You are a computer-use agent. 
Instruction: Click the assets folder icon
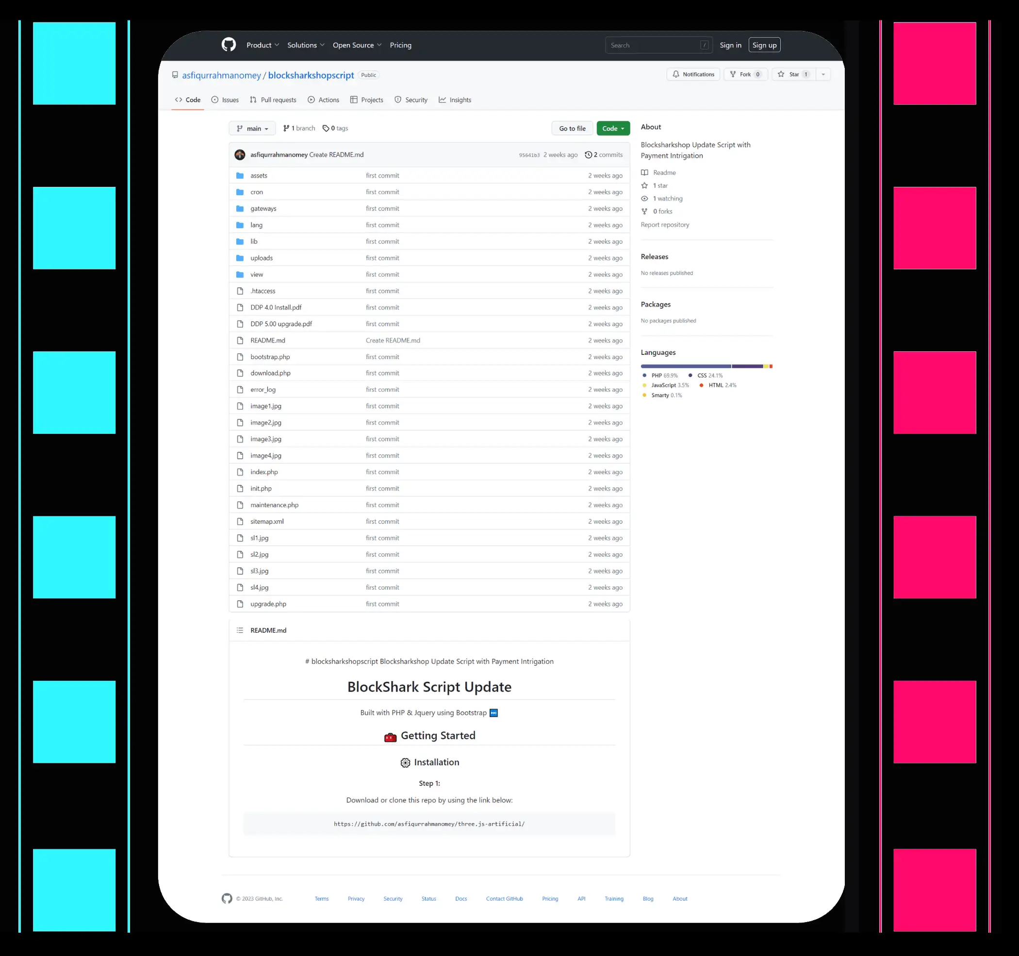coord(240,175)
